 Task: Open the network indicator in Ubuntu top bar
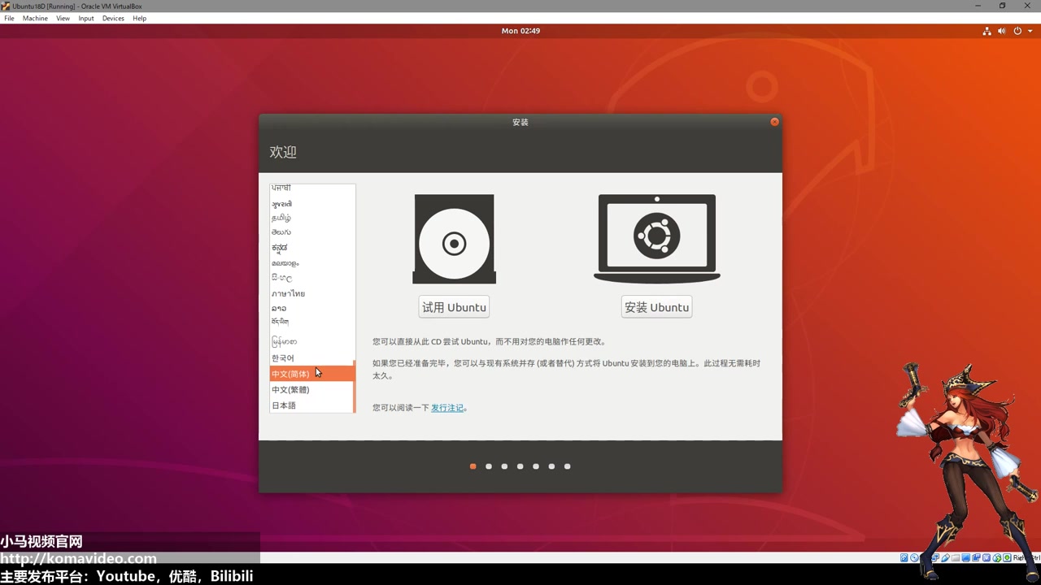[987, 31]
